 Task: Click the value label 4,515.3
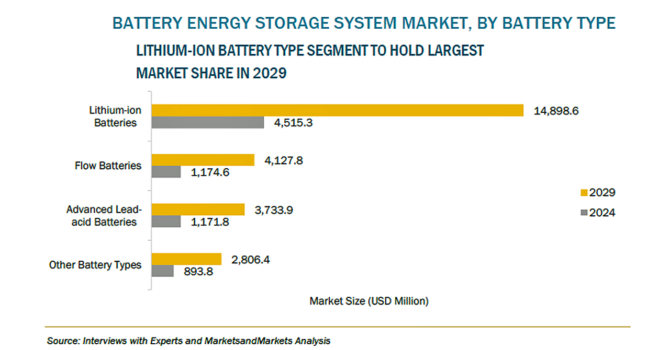pyautogui.click(x=295, y=123)
